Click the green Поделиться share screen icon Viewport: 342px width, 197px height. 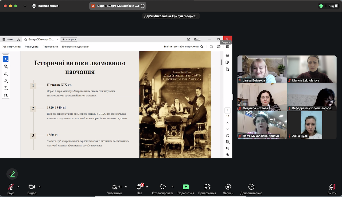[186, 187]
